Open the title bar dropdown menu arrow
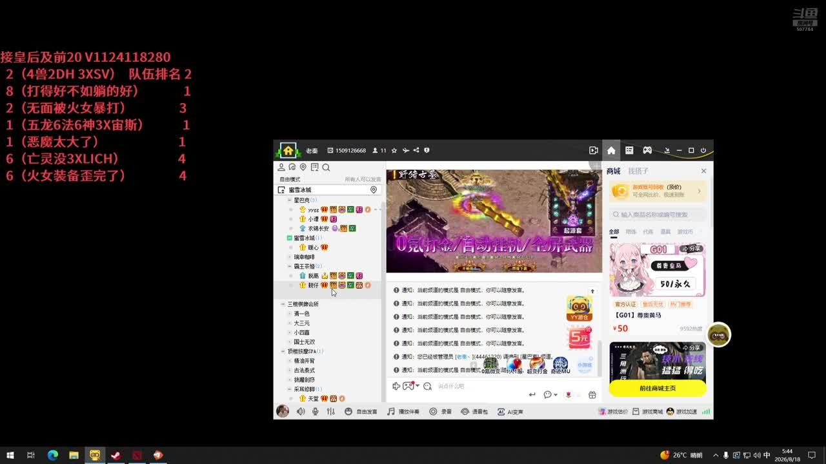The image size is (826, 464). pos(667,151)
